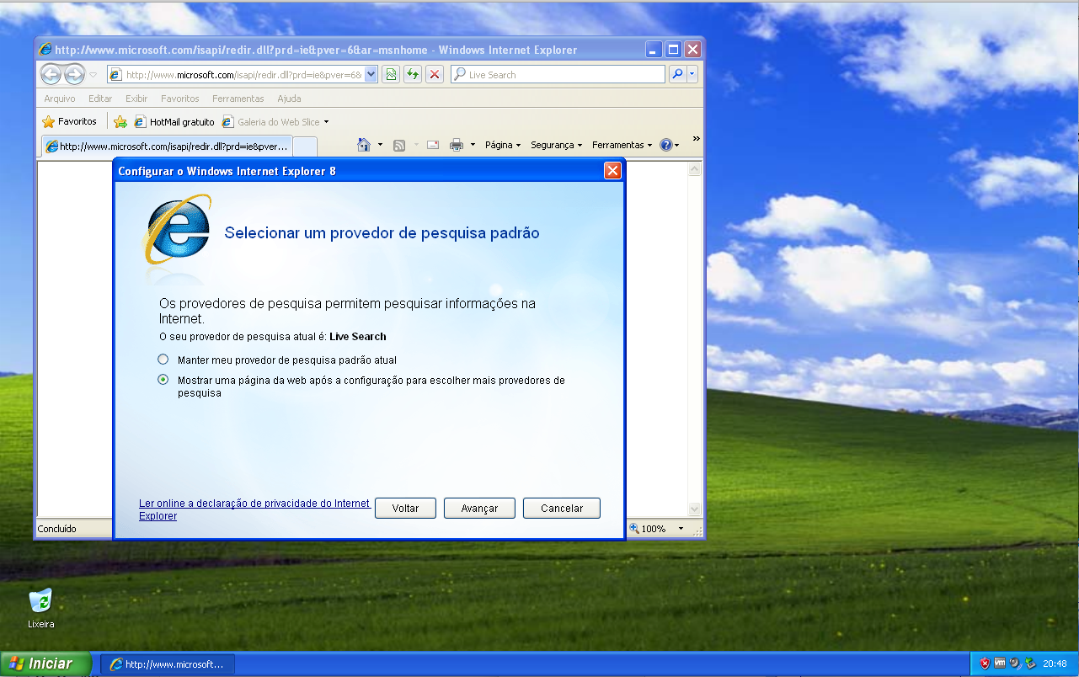
Task: Open the Arquivo menu
Action: 60,99
